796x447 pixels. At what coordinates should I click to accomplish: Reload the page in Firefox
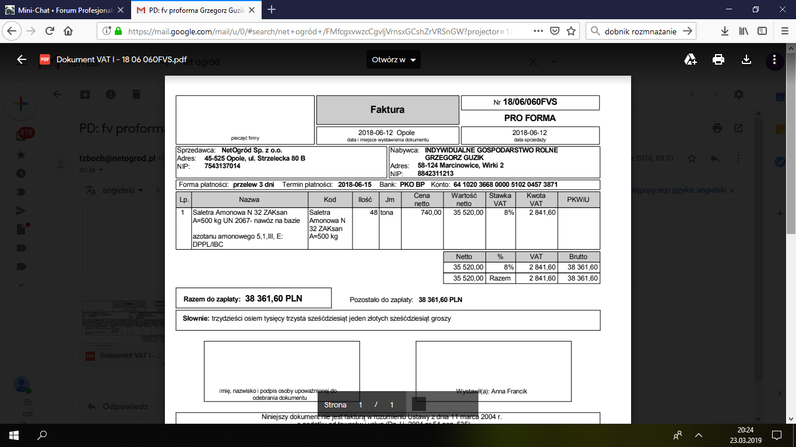click(50, 31)
